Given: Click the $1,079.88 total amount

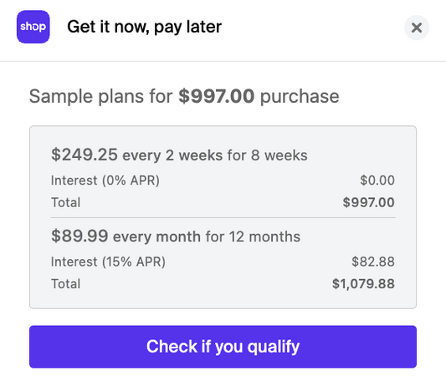Looking at the screenshot, I should click(x=363, y=284).
